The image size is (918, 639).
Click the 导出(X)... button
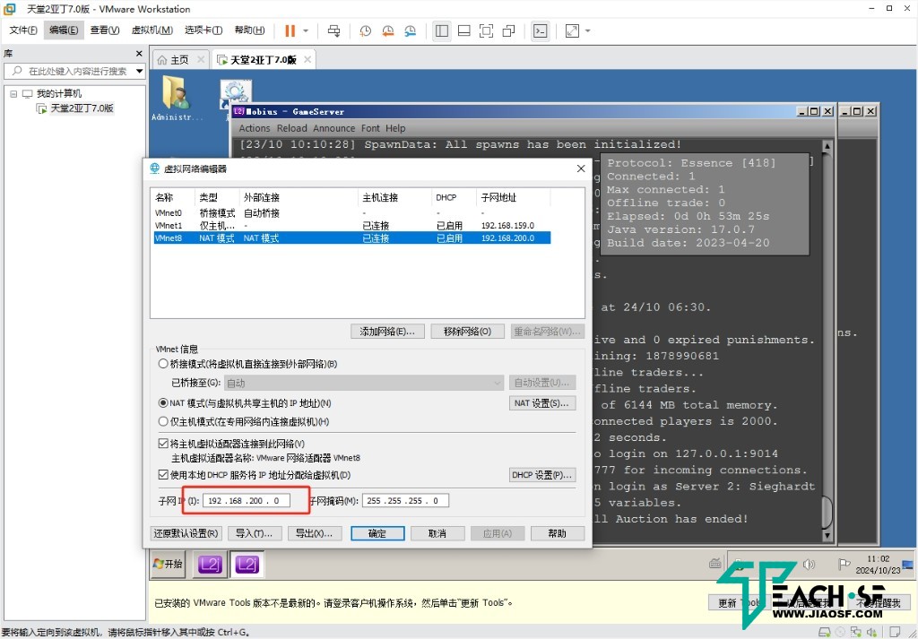coord(315,533)
